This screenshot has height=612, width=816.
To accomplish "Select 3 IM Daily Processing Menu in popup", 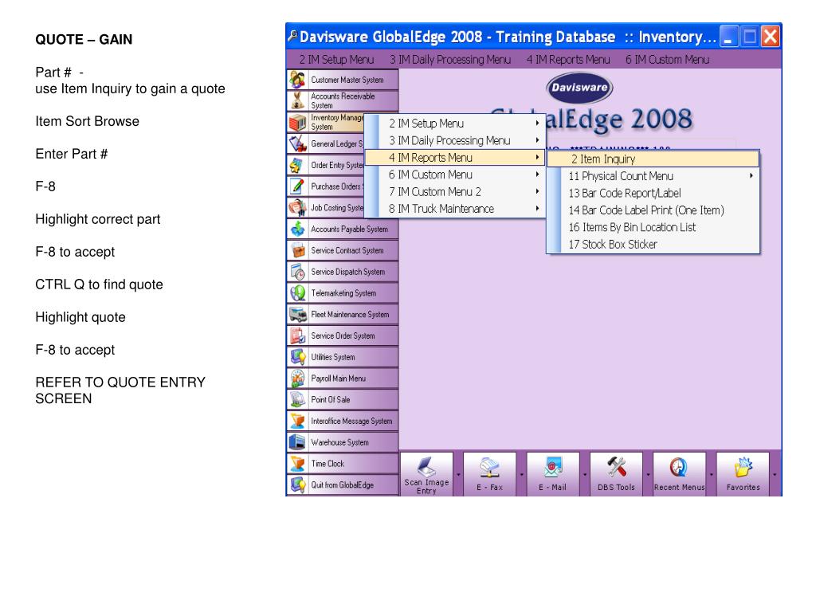I will pyautogui.click(x=455, y=140).
